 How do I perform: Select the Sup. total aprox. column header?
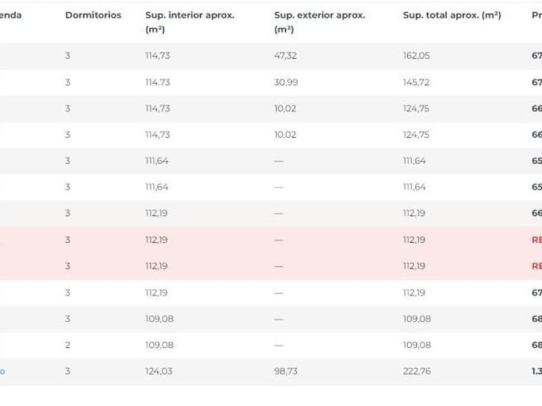point(452,15)
